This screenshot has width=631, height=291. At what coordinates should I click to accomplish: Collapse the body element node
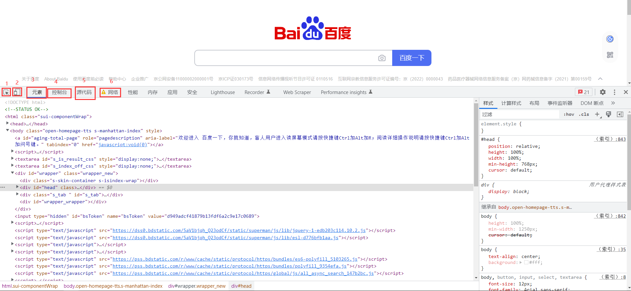click(8, 131)
